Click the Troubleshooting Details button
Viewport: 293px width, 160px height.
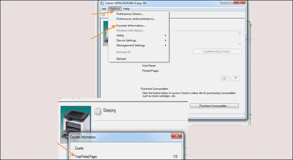[x=217, y=51]
